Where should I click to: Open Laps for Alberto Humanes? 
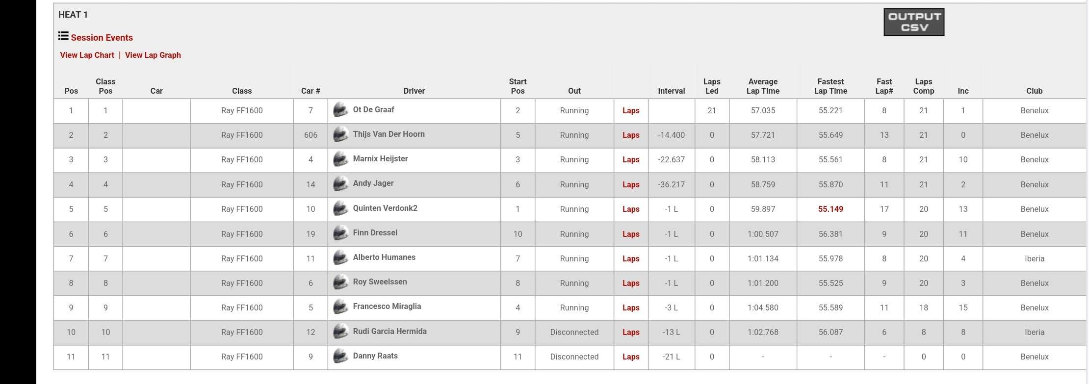click(631, 259)
